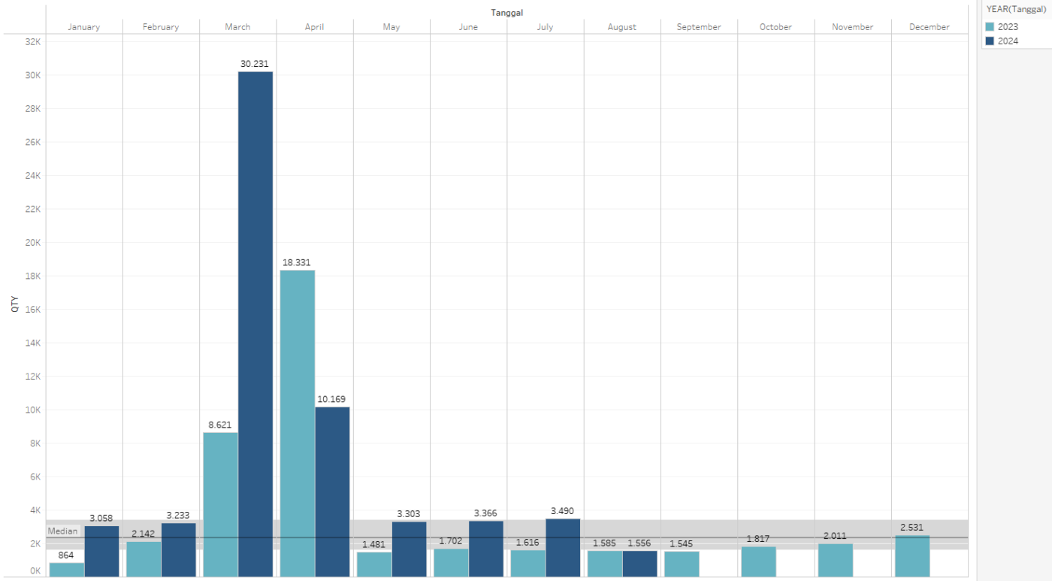
Task: Click the 2024 dark blue legend swatch
Action: tap(990, 41)
